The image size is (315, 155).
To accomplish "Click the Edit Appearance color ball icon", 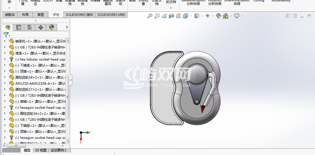I will pyautogui.click(x=219, y=16).
